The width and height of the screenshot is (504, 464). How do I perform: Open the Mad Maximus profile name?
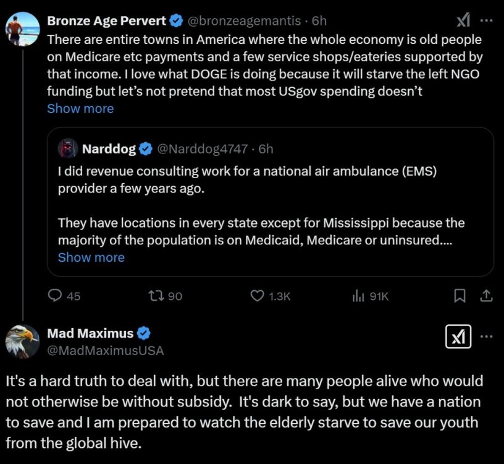coord(90,333)
